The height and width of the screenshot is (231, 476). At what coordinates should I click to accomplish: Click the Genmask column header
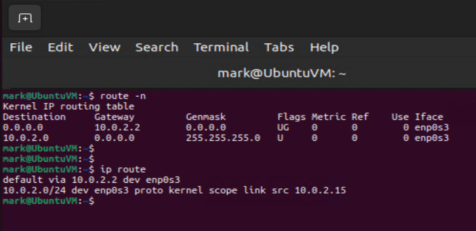(x=206, y=117)
